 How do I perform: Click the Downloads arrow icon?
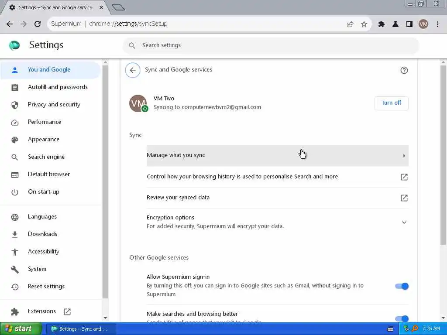tap(15, 234)
